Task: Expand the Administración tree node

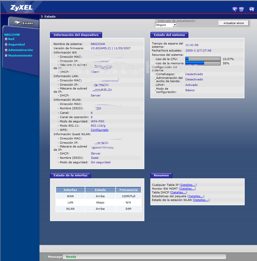Action: pos(6,50)
